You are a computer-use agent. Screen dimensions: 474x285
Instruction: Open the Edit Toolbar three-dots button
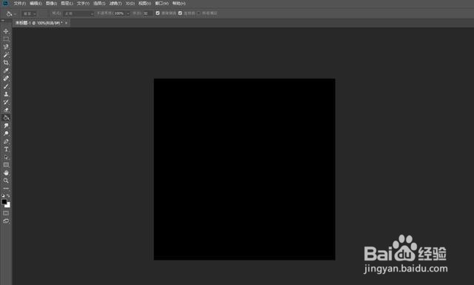tap(6, 188)
